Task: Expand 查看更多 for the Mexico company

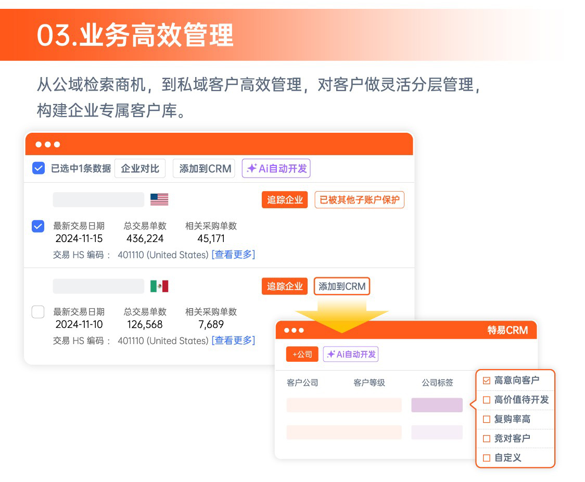Action: (x=233, y=340)
